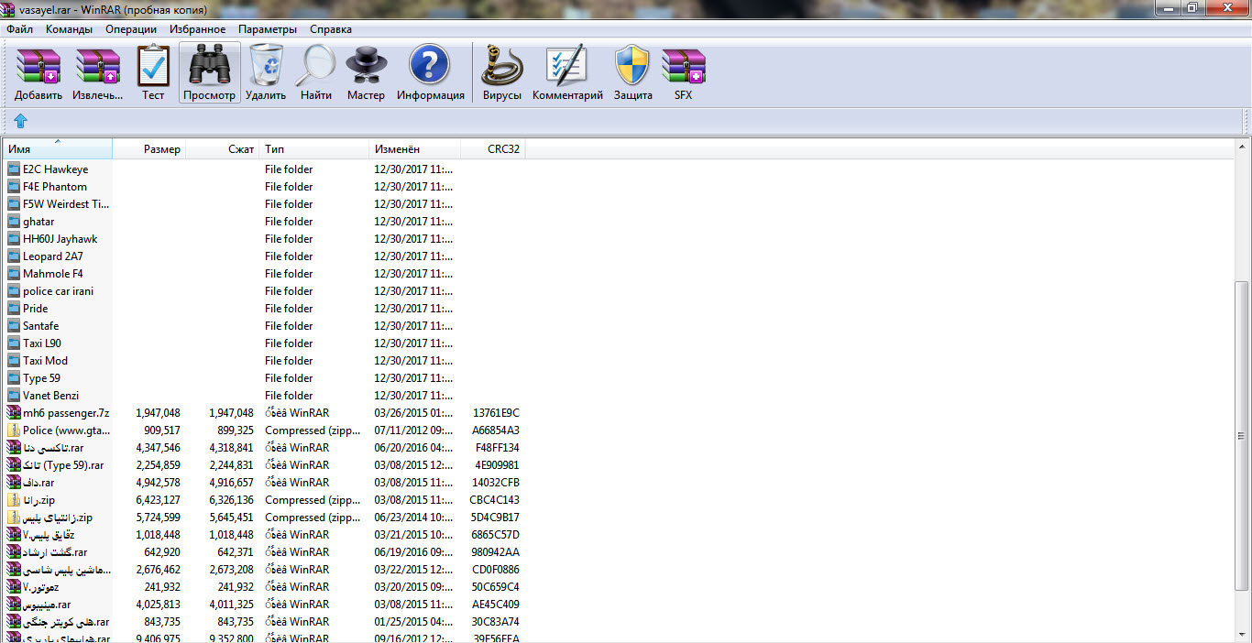This screenshot has width=1252, height=643.
Task: Click the scrollbar up arrow
Action: 1243,147
